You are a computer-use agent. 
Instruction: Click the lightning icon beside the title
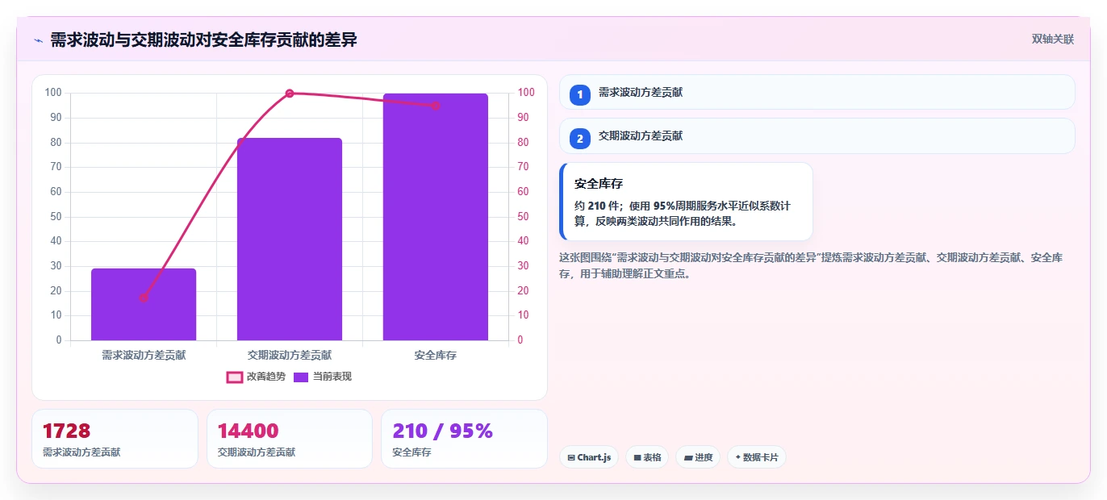tap(38, 40)
